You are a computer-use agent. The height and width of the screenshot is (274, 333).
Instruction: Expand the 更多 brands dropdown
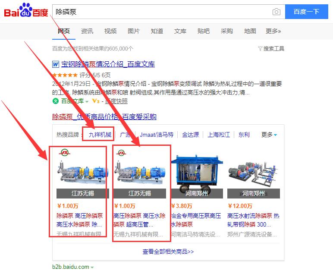pos(269,135)
